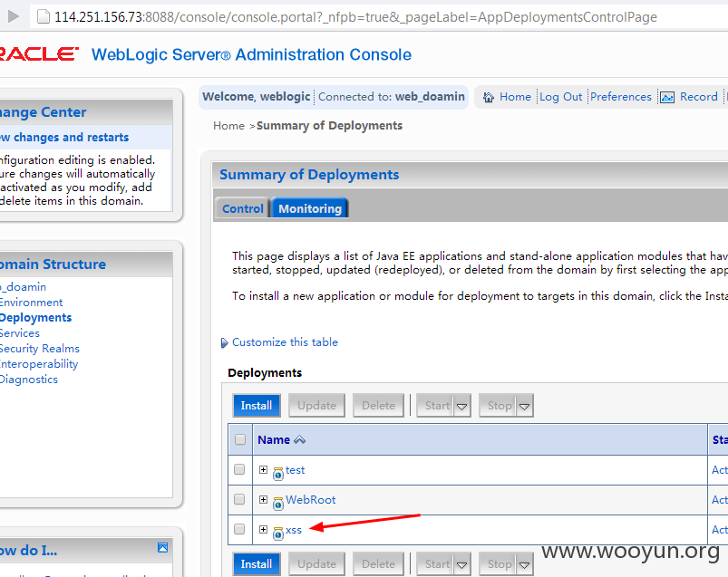Click the browser forward arrow icon
Screen dimensions: 728x577
tap(14, 16)
